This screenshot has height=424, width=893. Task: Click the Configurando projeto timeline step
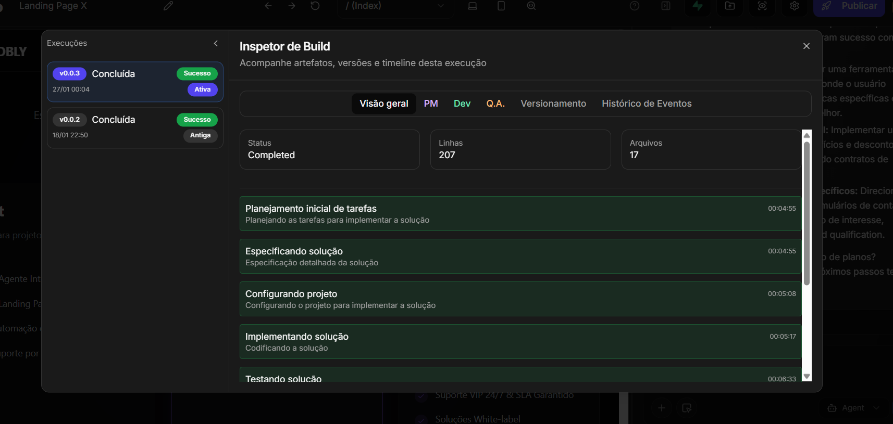coord(520,299)
